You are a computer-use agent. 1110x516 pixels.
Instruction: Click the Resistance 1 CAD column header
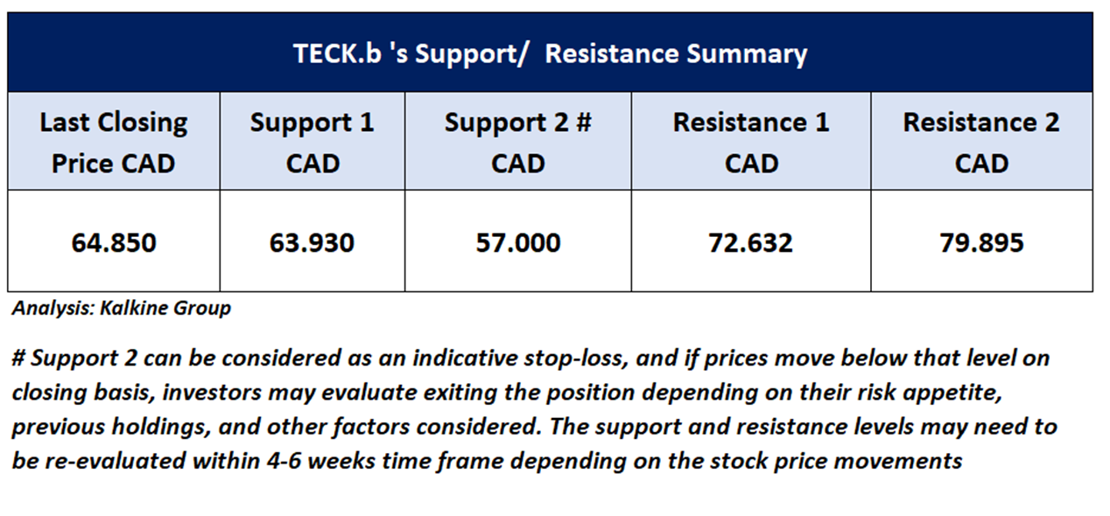point(750,142)
